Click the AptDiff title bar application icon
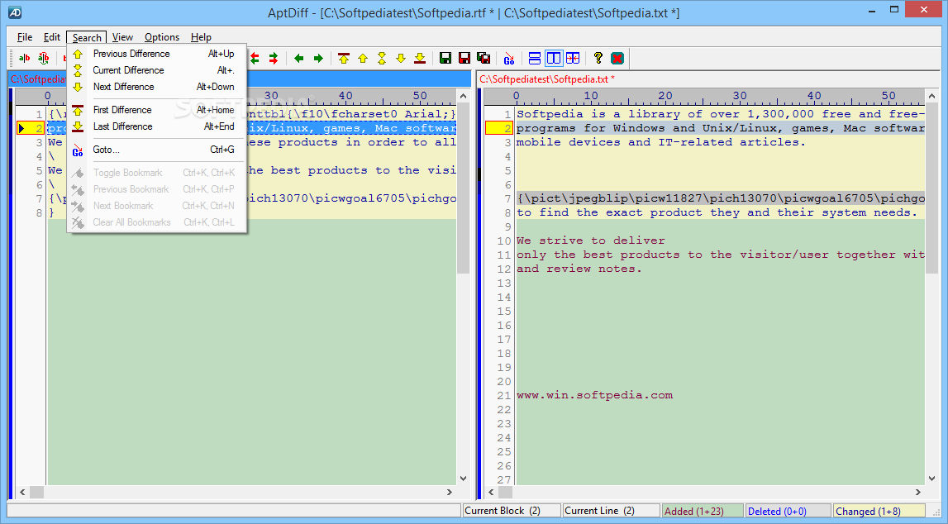The image size is (948, 524). click(15, 12)
